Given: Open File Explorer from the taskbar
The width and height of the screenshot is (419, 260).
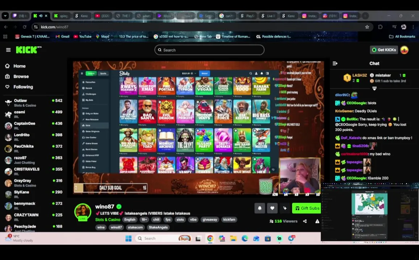Looking at the screenshot, I should click(233, 238).
